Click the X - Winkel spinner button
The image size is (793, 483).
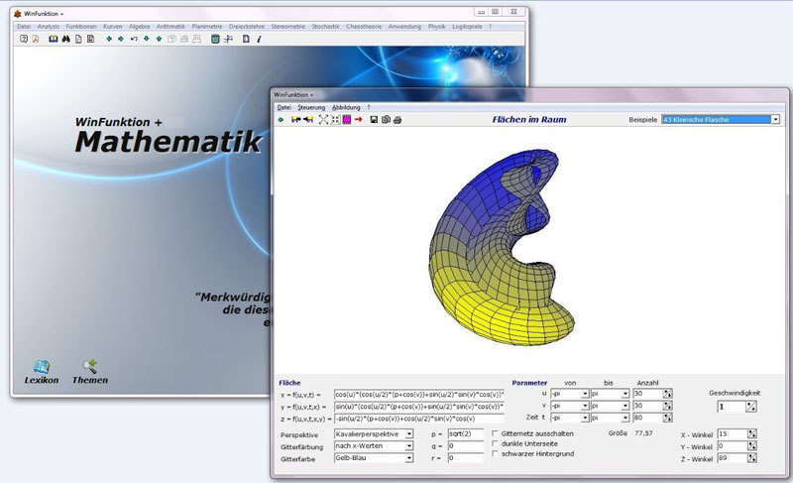[x=752, y=434]
